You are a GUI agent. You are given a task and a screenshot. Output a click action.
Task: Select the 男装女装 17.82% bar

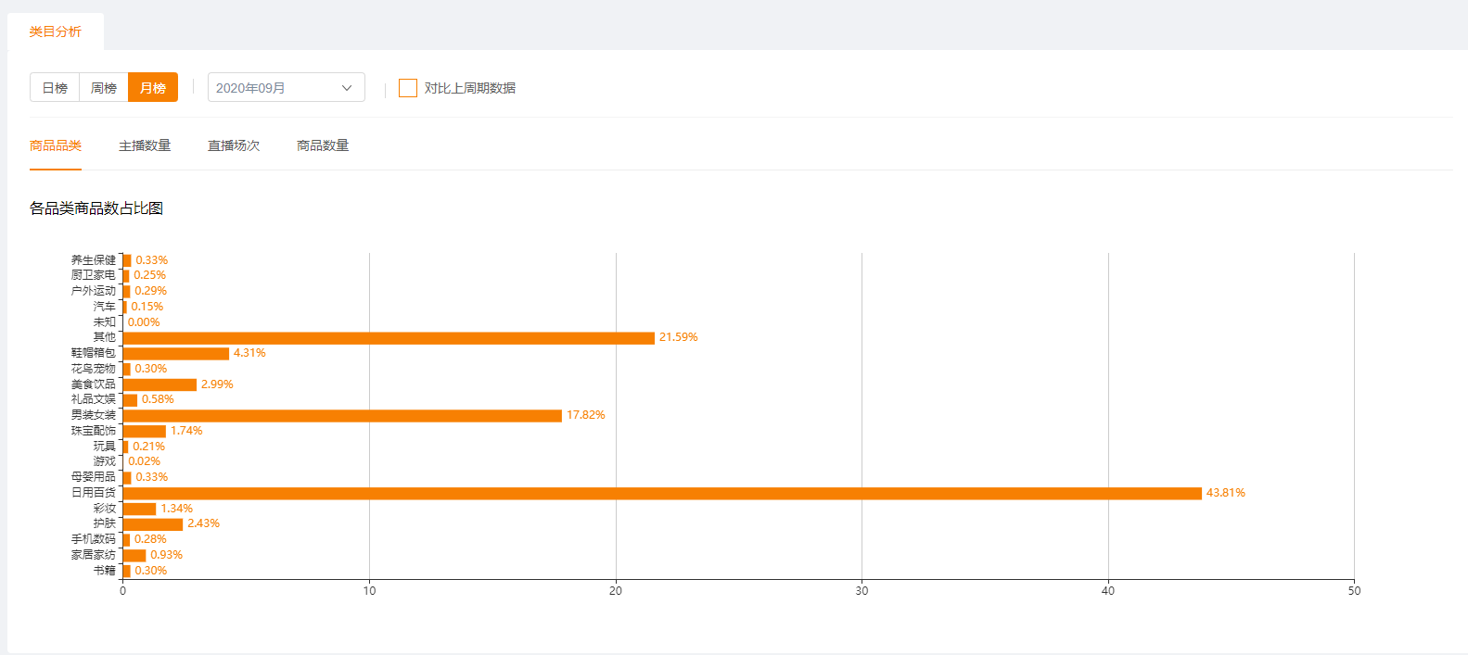coord(342,415)
